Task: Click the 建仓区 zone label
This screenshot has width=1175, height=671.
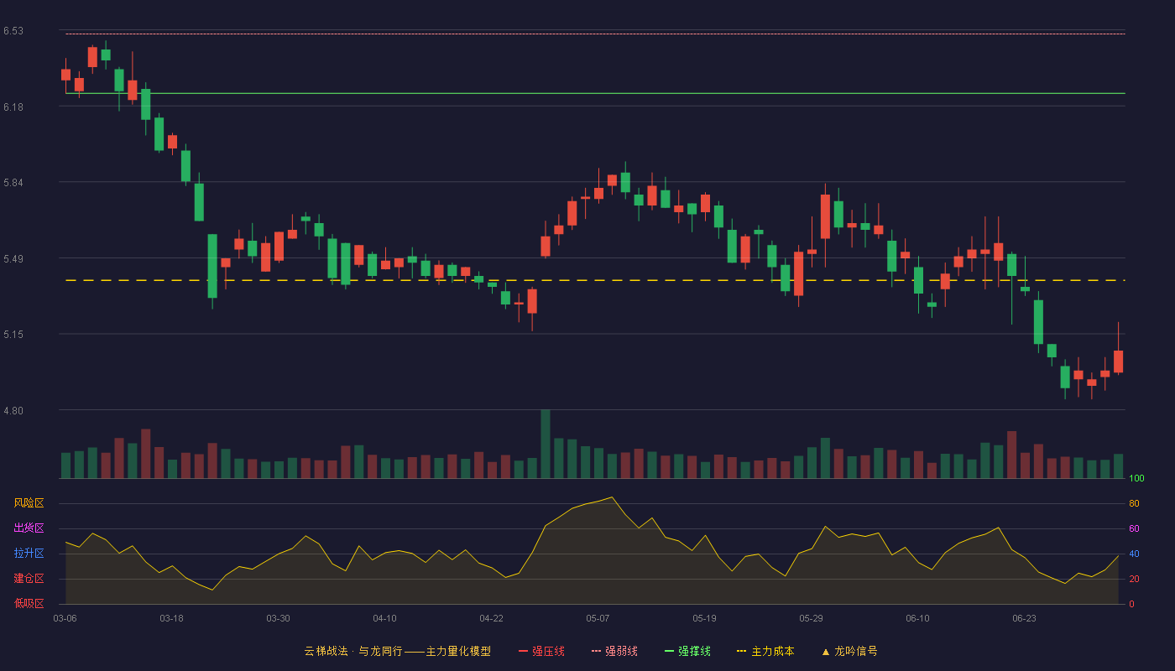Action: point(29,579)
